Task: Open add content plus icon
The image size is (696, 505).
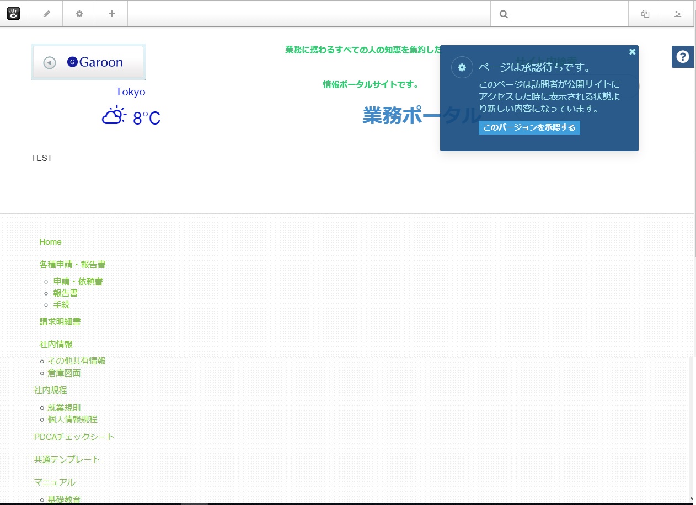Action: [x=112, y=14]
